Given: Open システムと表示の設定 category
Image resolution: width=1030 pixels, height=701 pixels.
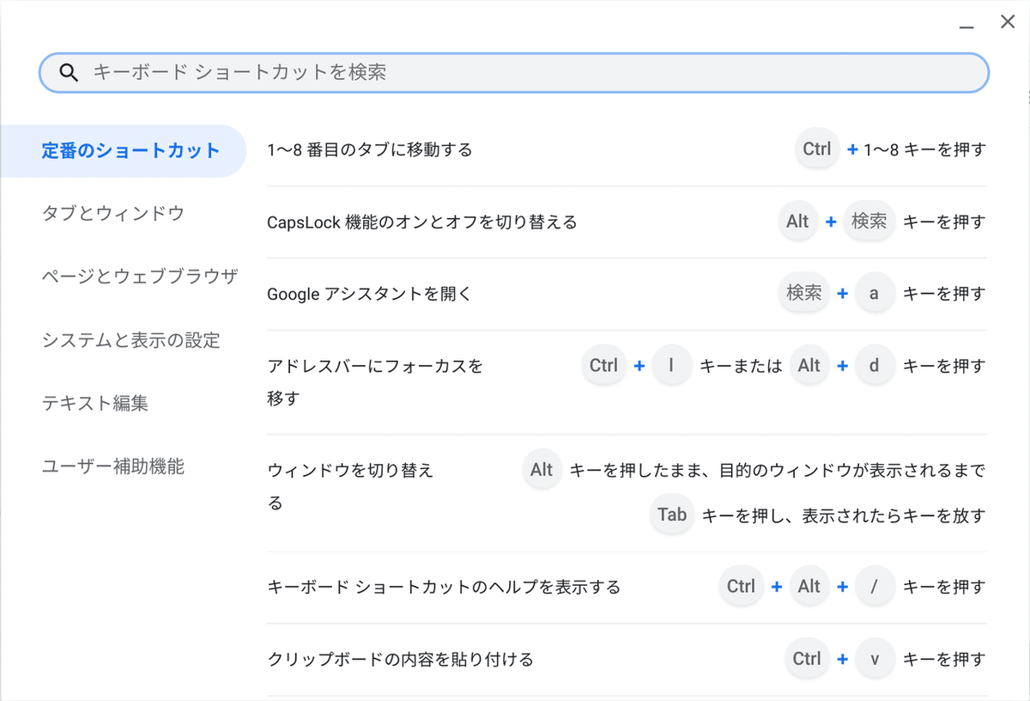Looking at the screenshot, I should 131,340.
